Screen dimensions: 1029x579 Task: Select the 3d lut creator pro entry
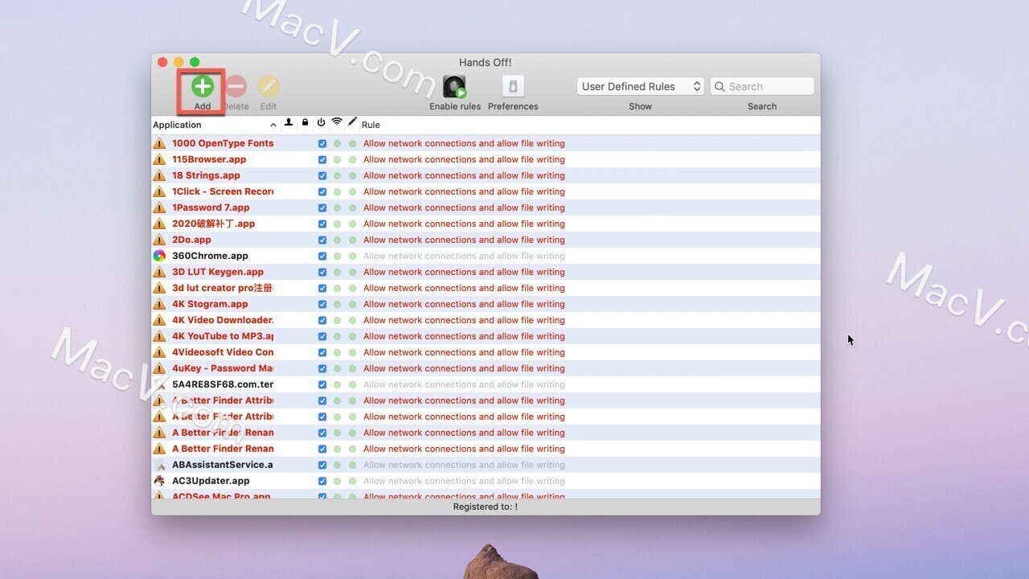223,288
